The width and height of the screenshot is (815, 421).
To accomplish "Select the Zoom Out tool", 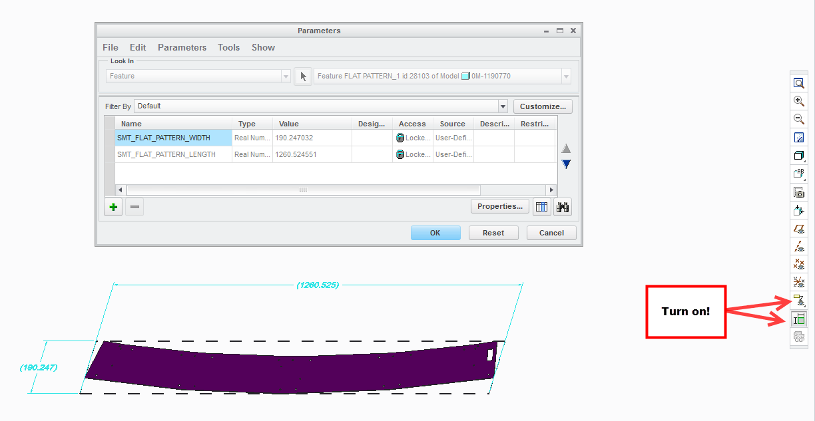I will 798,119.
